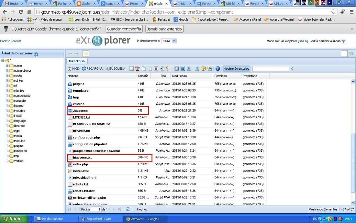
Task: Click the new file or directory icon
Action: coord(131,69)
